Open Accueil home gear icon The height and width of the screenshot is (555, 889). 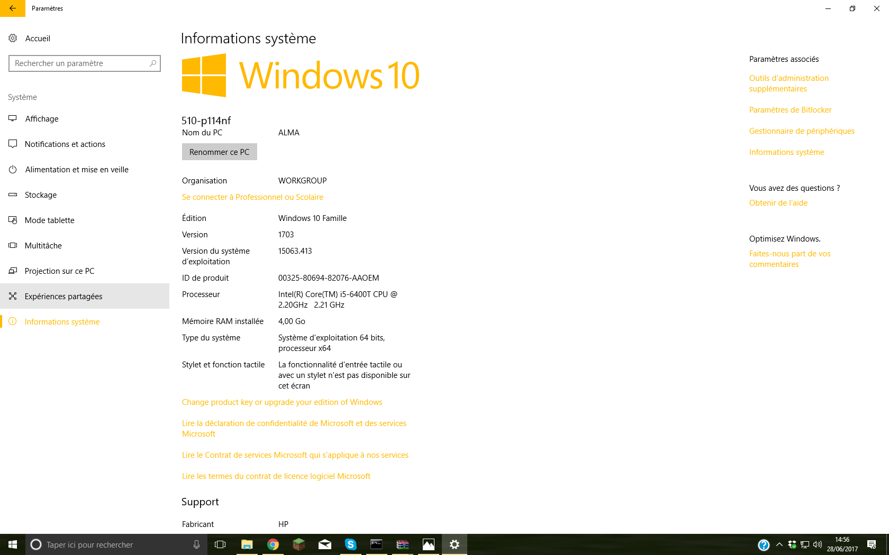(13, 38)
